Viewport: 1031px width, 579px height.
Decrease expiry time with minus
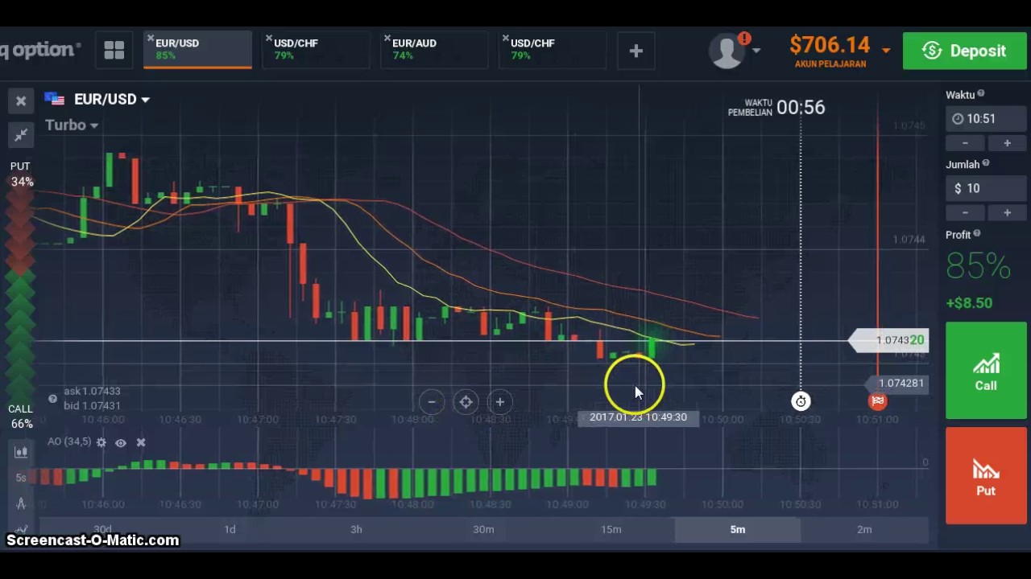coord(965,143)
